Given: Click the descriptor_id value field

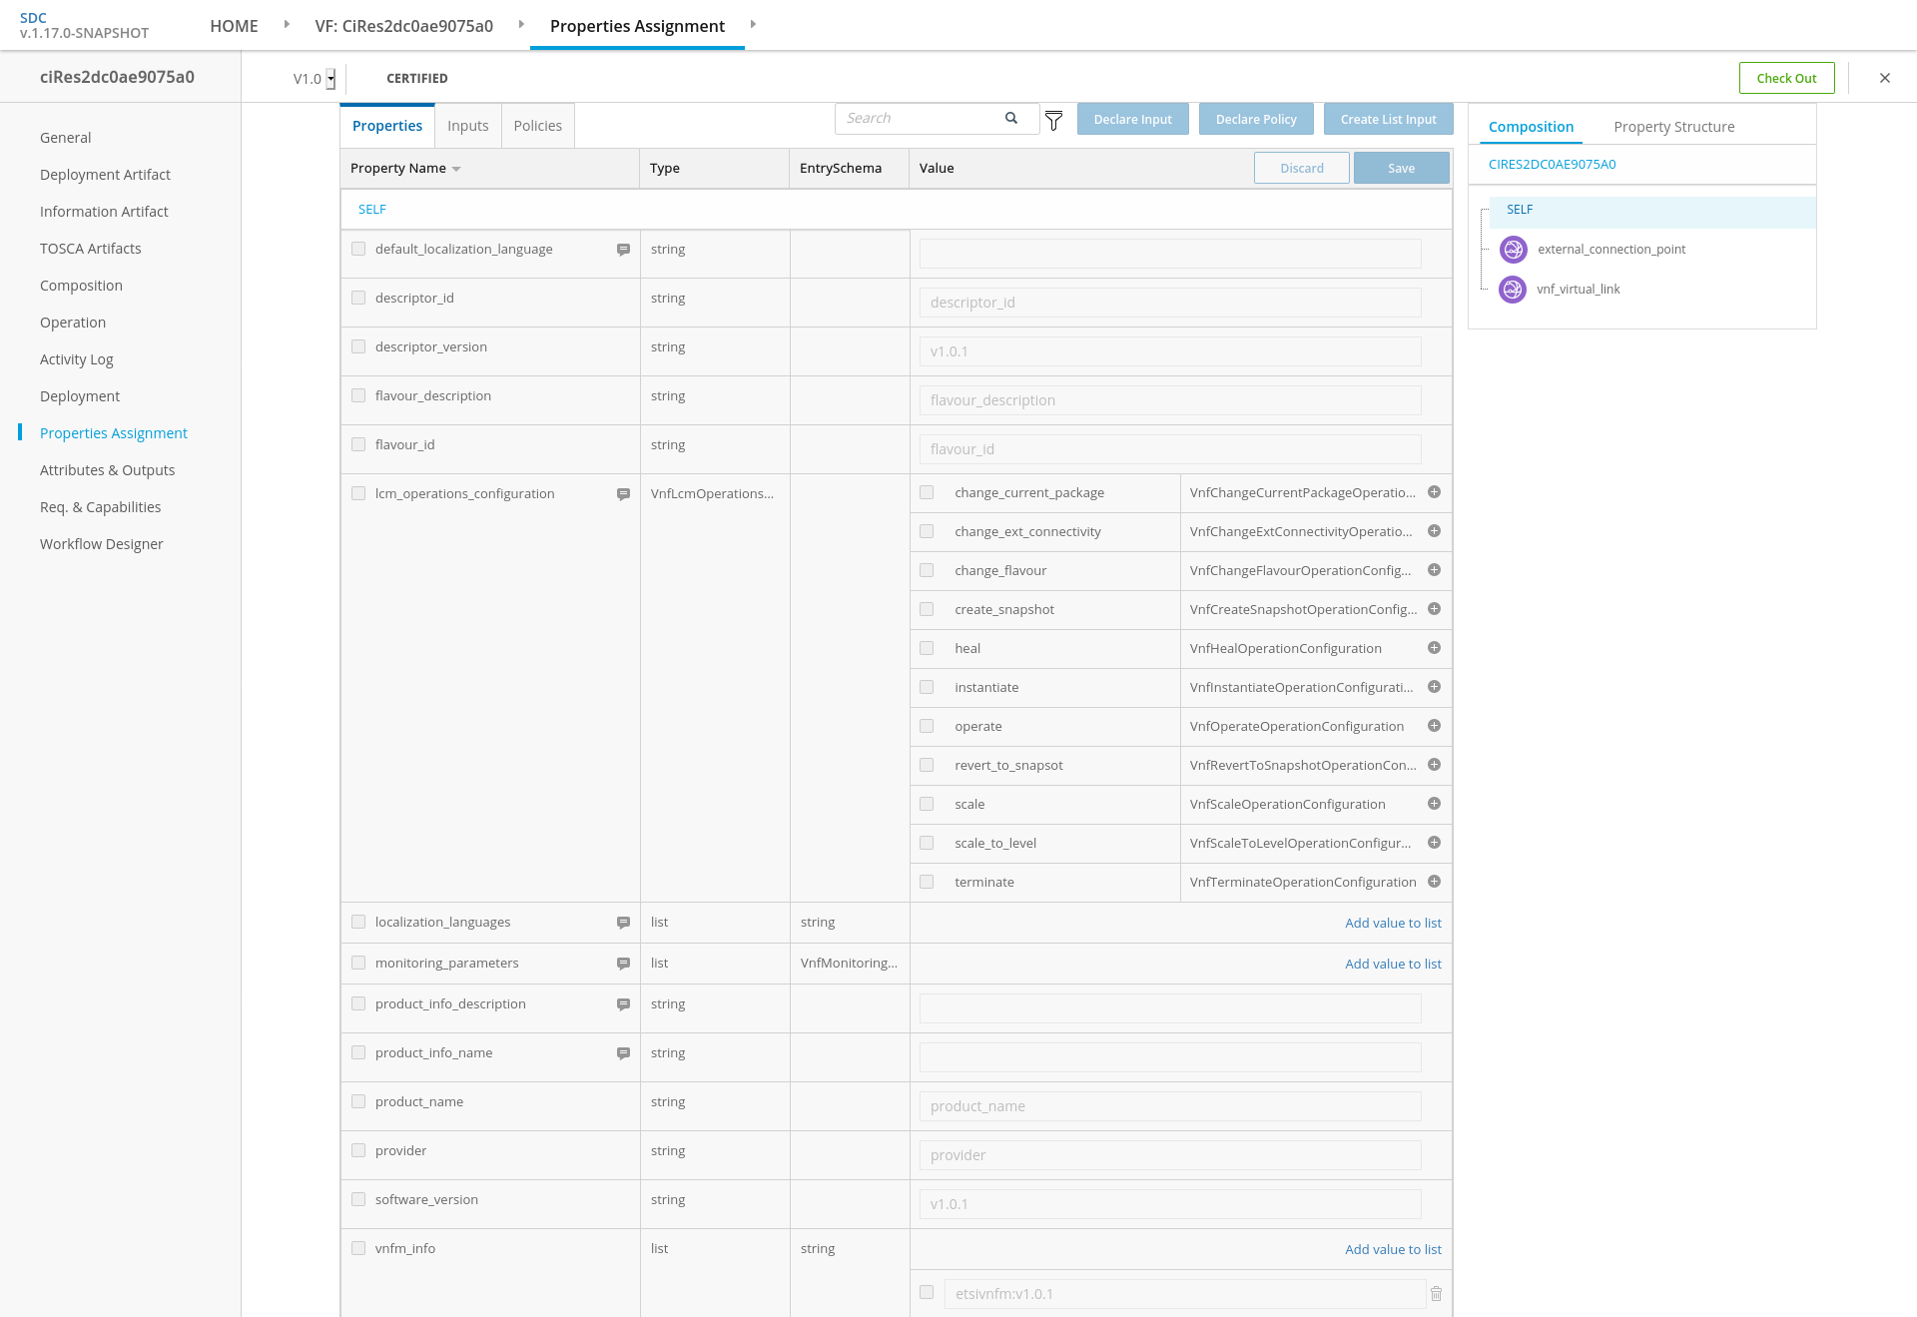Looking at the screenshot, I should pos(1170,303).
